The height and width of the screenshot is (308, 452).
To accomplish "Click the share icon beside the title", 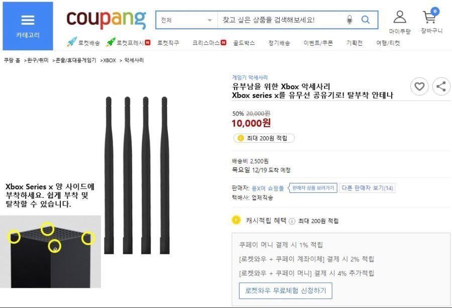I will tap(441, 86).
